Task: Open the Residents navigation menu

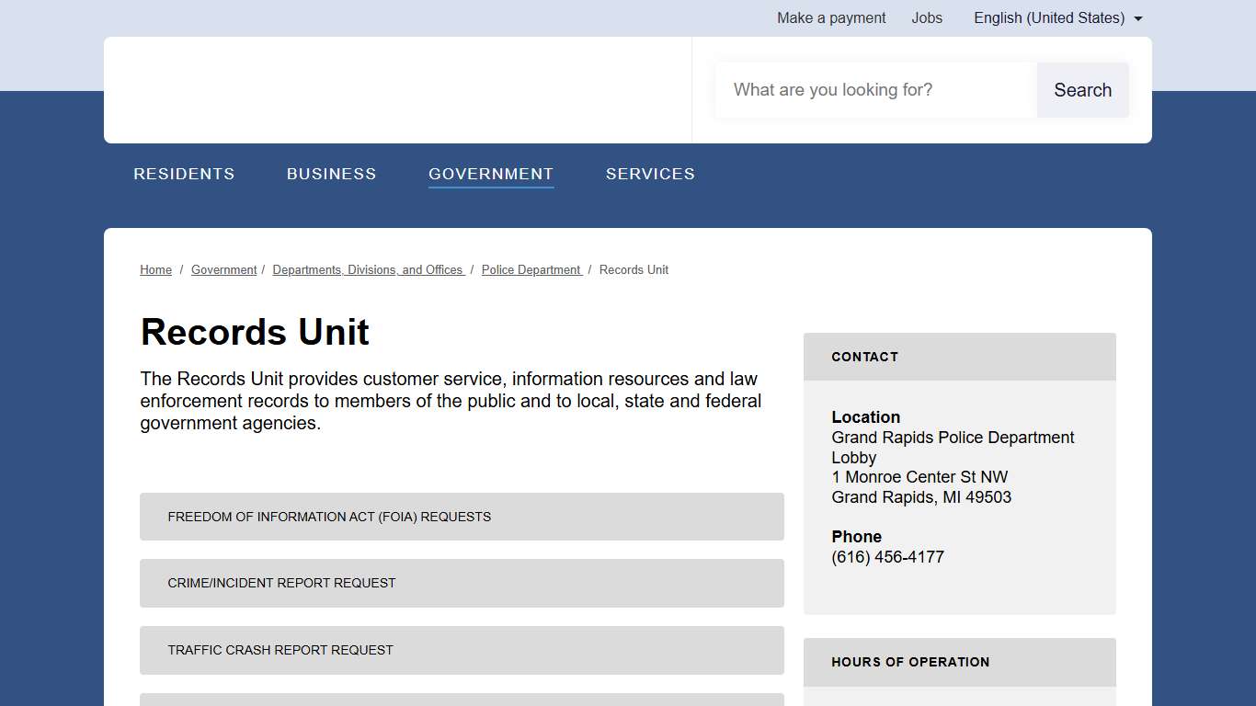Action: coord(184,174)
